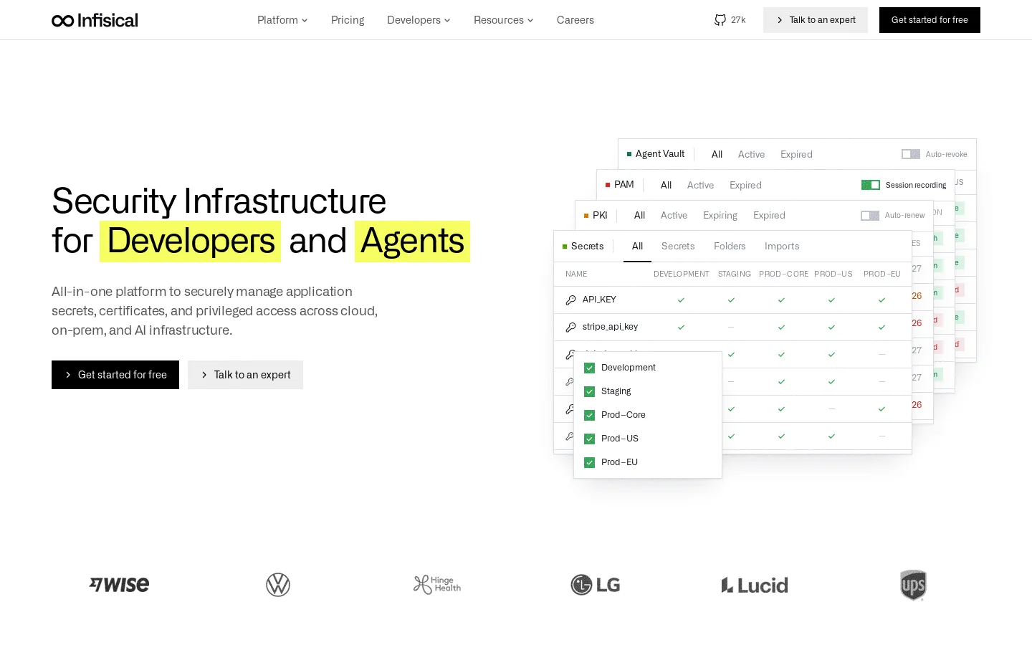Switch to the Folders tab in Secrets
The image size is (1032, 645).
pos(730,247)
